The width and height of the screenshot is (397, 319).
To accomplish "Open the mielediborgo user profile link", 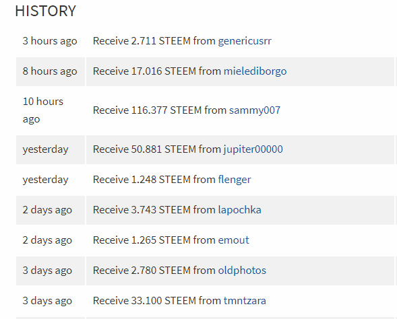I will [255, 71].
